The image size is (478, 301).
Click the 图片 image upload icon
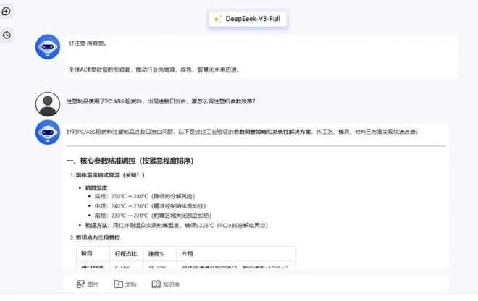click(80, 284)
